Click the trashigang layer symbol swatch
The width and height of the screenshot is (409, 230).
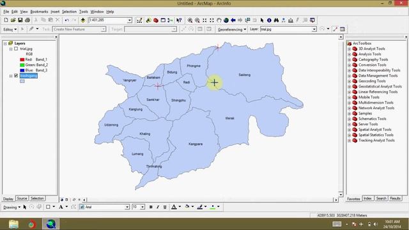point(22,81)
